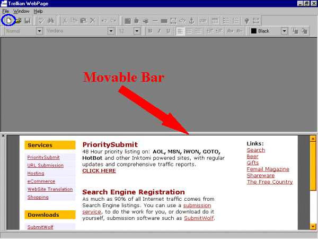Click the SubmitWolf link under Downloads

tap(40, 227)
